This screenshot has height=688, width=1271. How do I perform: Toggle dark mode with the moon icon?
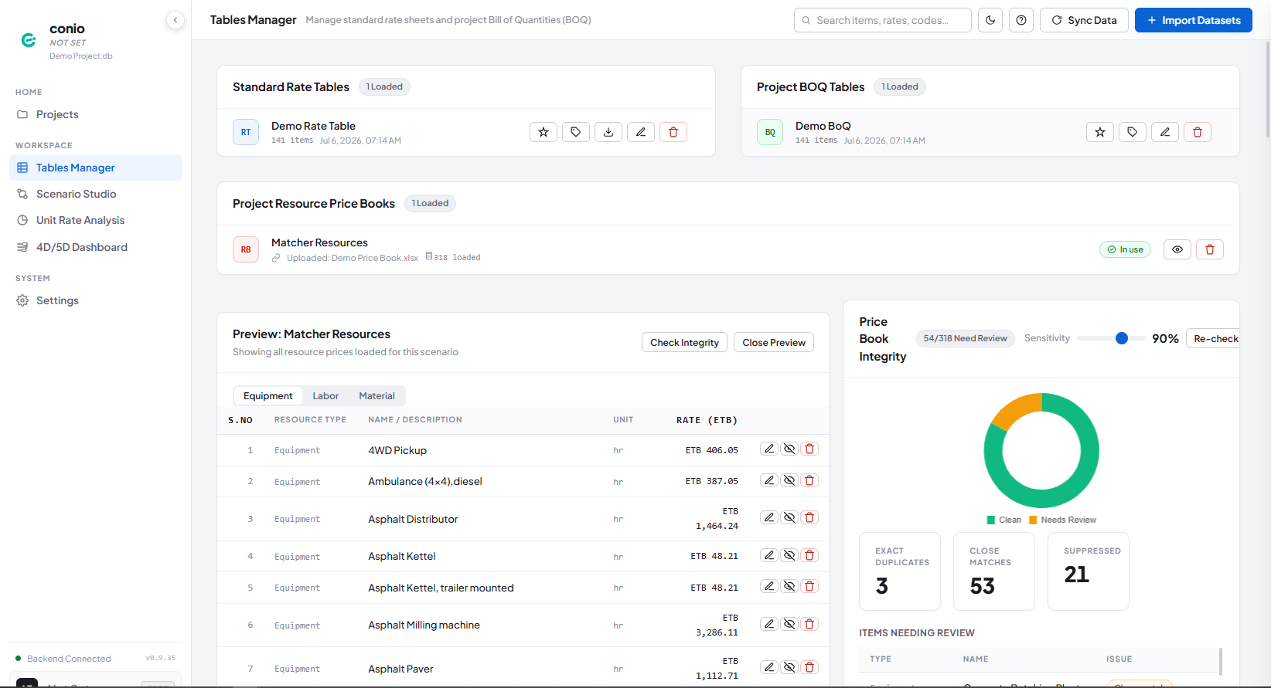(990, 20)
